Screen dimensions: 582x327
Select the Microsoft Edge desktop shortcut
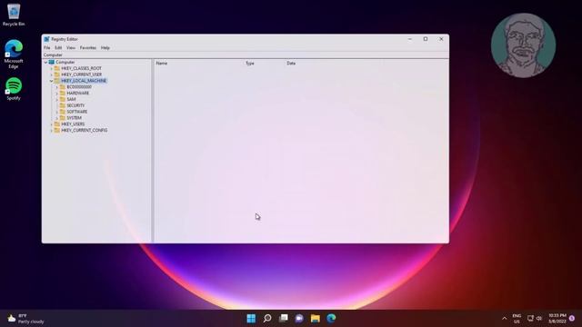pyautogui.click(x=14, y=54)
